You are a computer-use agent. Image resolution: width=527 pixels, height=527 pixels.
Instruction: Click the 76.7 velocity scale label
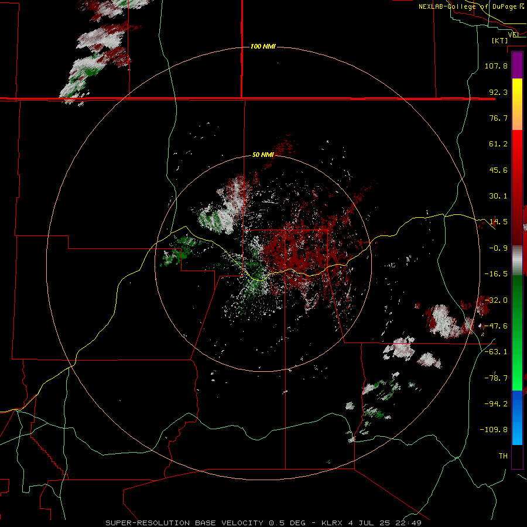(x=498, y=118)
